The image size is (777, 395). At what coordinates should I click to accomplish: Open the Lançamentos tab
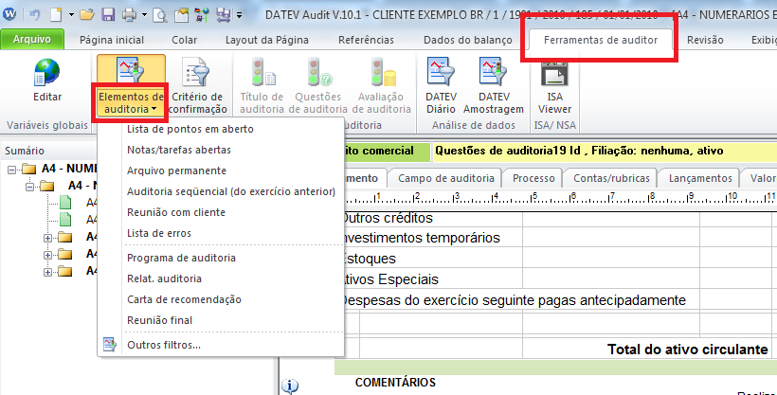[x=700, y=178]
